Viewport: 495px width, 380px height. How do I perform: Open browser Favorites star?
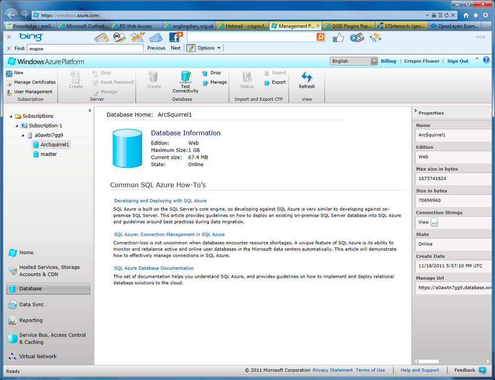point(475,15)
